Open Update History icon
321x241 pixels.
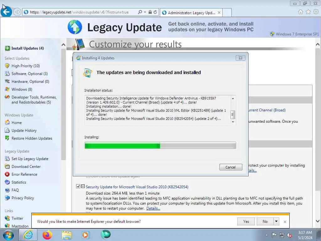7,130
